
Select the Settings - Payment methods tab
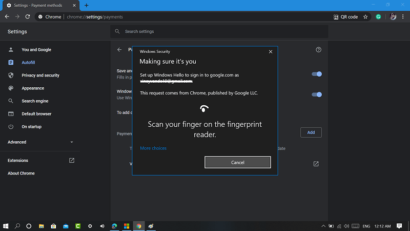point(41,6)
